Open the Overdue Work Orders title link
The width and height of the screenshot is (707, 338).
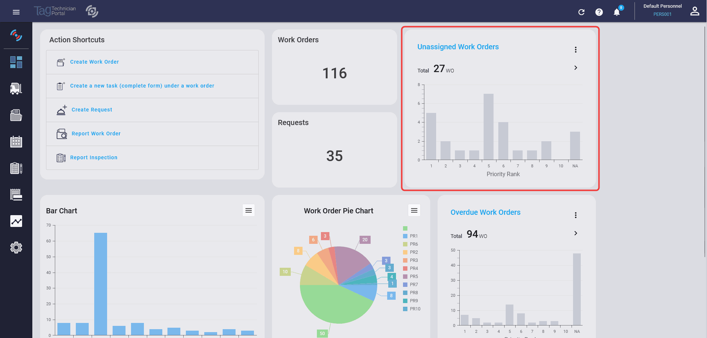click(485, 212)
